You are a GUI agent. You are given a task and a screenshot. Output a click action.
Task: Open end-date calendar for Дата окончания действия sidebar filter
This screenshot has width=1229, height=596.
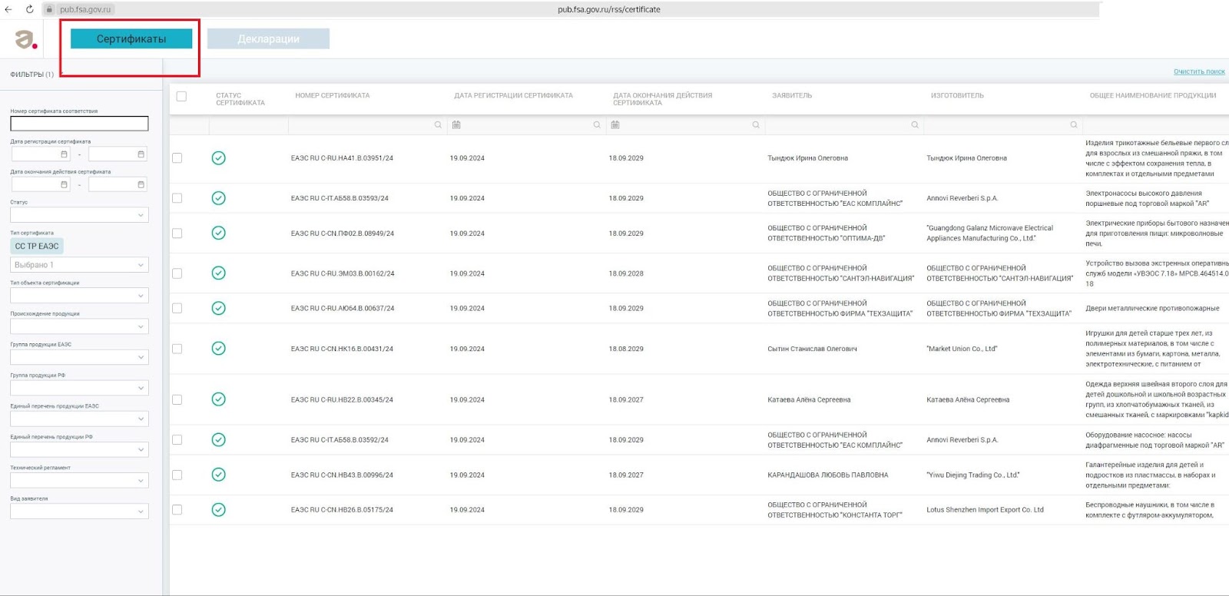141,184
